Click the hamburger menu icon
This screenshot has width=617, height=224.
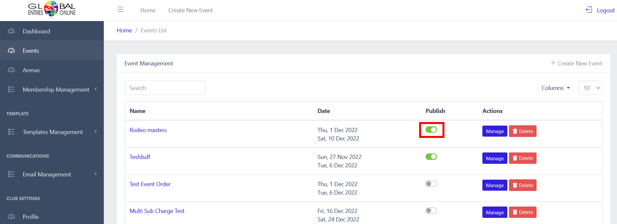(x=120, y=10)
